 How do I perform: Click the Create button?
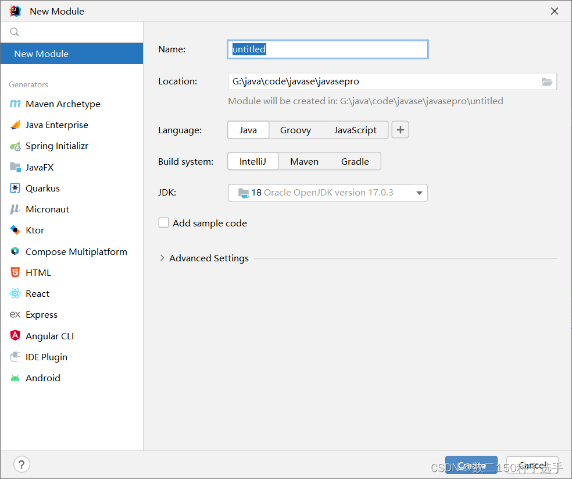click(471, 465)
